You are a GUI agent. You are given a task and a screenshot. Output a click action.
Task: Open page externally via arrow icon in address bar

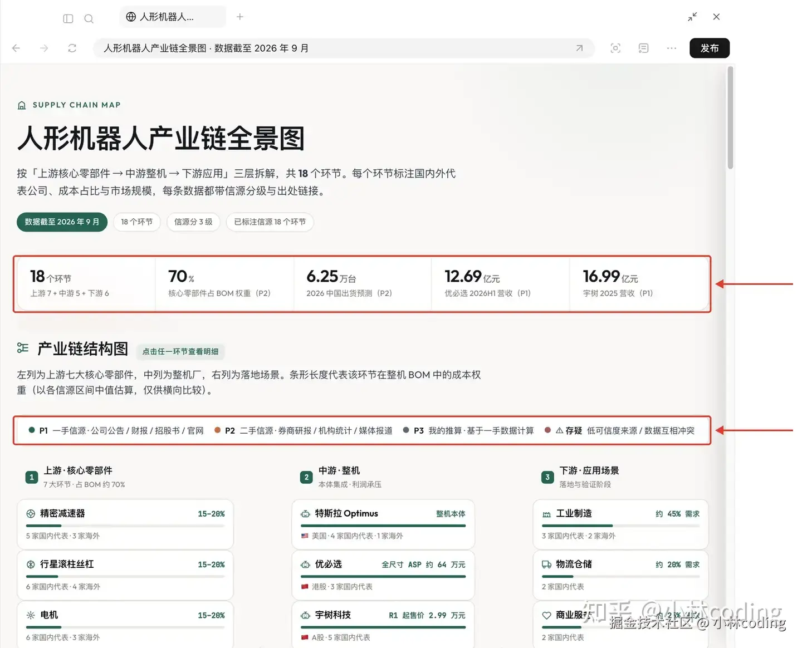coord(579,48)
